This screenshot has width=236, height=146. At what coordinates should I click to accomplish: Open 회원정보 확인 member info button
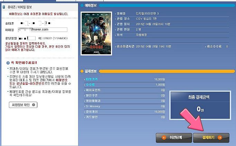tap(23, 105)
